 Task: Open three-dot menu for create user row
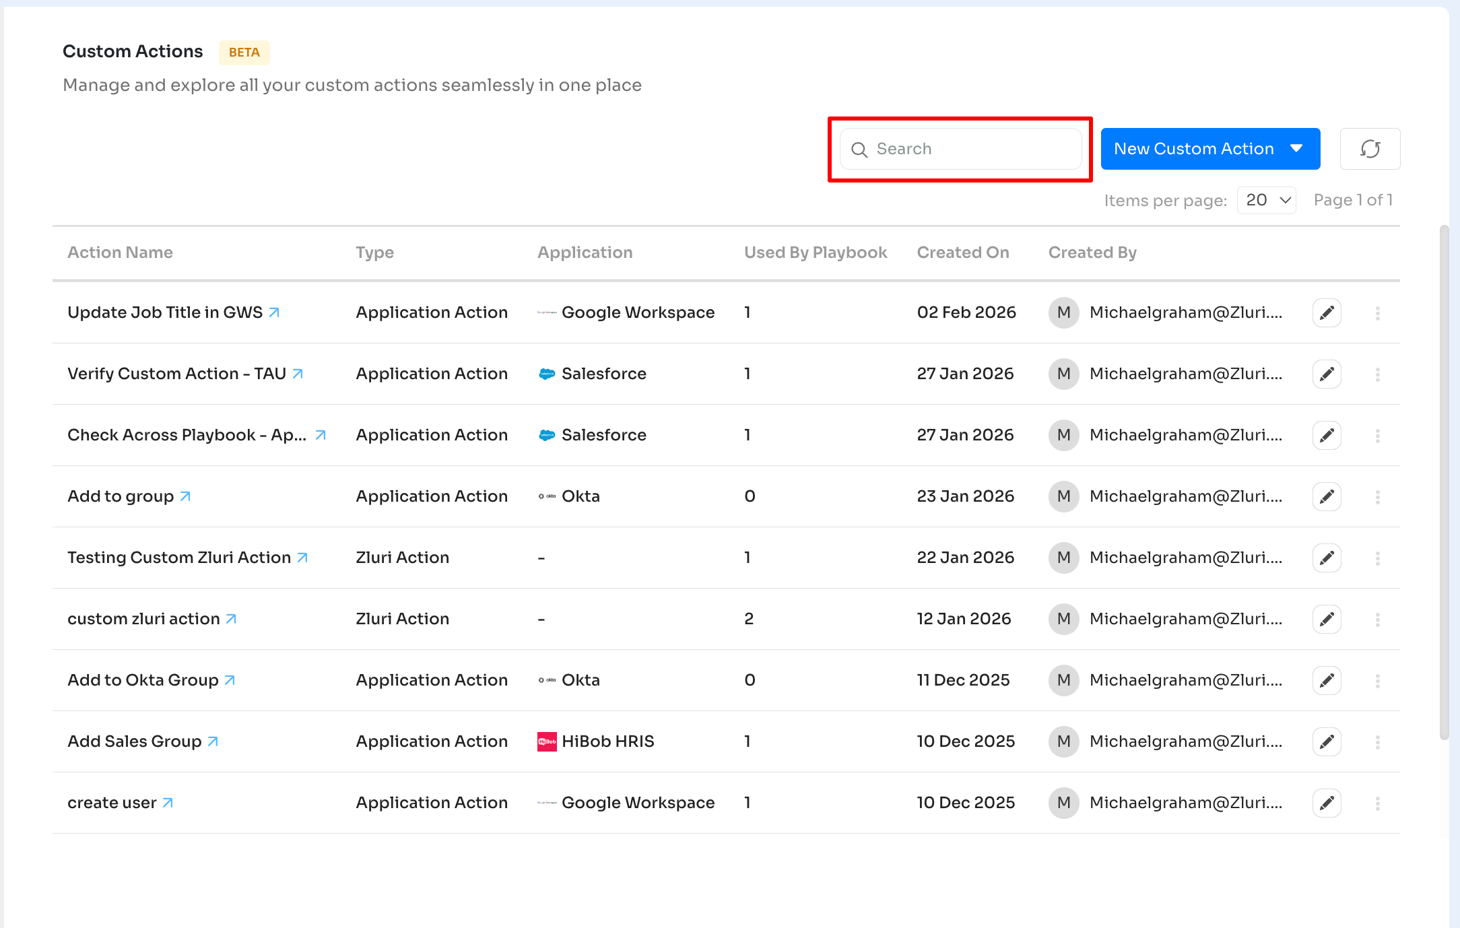tap(1377, 803)
